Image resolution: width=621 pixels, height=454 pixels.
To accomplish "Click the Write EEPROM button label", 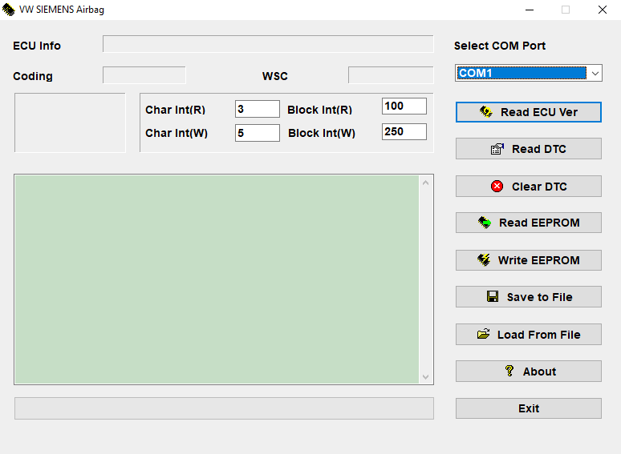I will coord(539,260).
